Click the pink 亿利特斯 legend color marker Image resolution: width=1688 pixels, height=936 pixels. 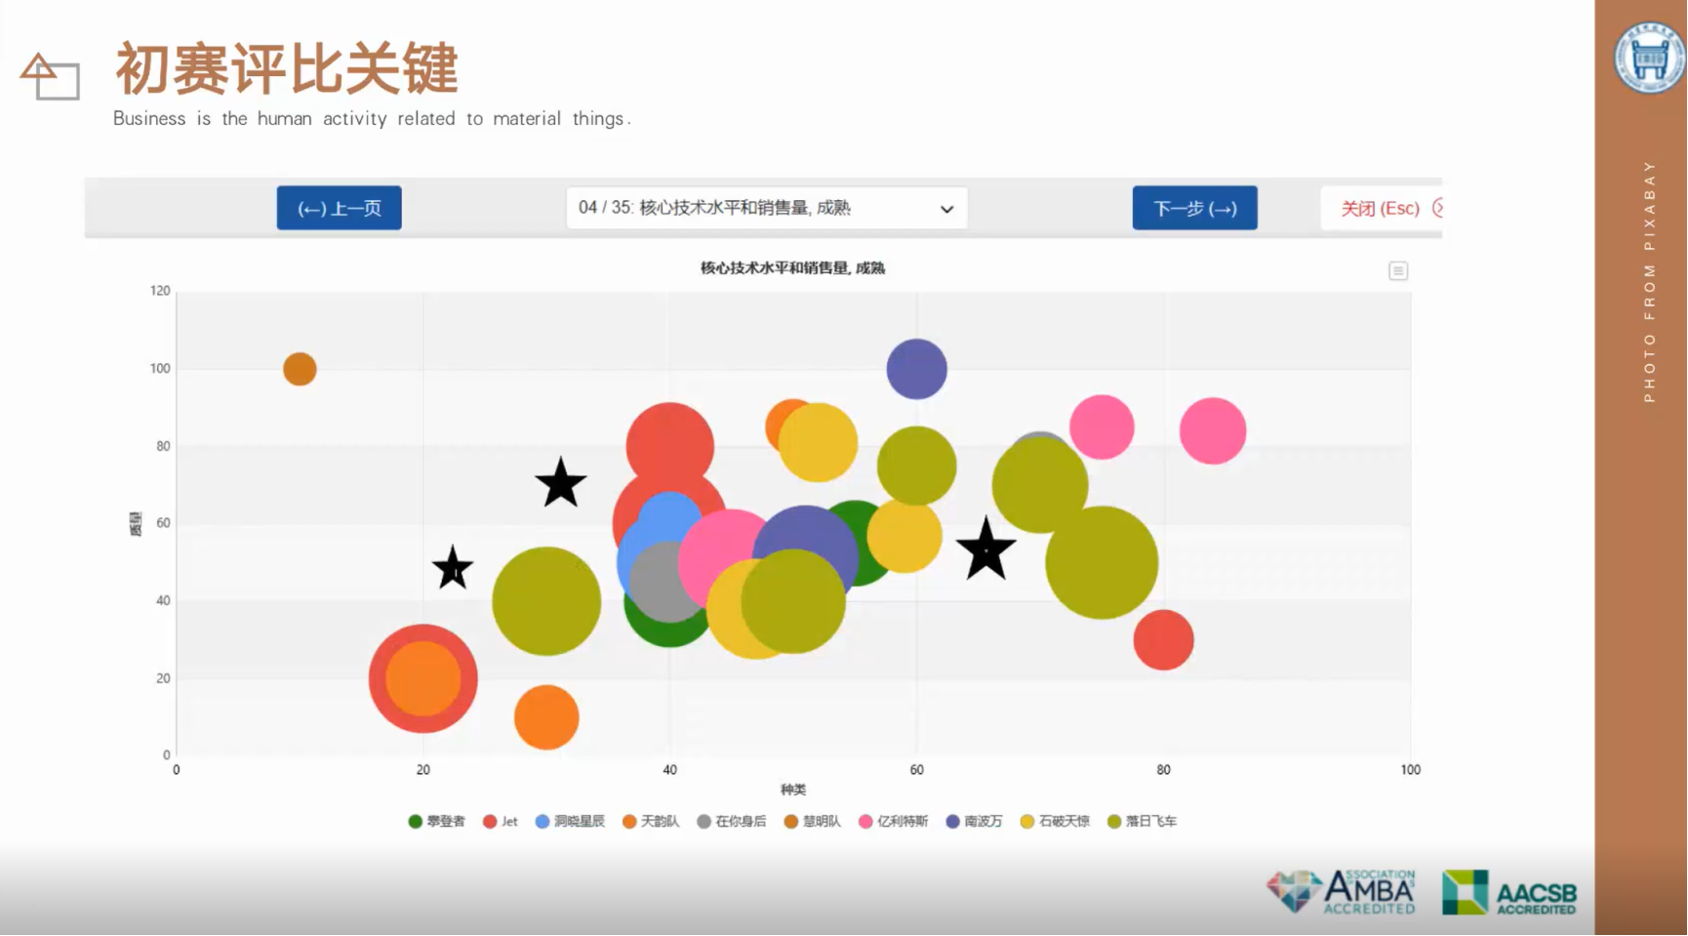coord(864,822)
